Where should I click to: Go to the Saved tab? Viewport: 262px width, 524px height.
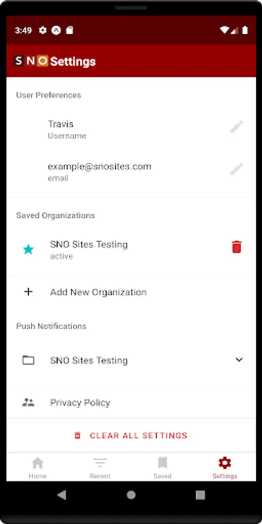click(x=162, y=468)
